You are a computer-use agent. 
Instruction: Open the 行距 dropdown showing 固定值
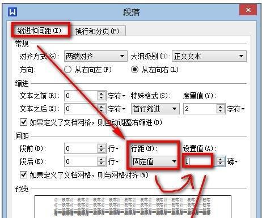click(x=155, y=161)
